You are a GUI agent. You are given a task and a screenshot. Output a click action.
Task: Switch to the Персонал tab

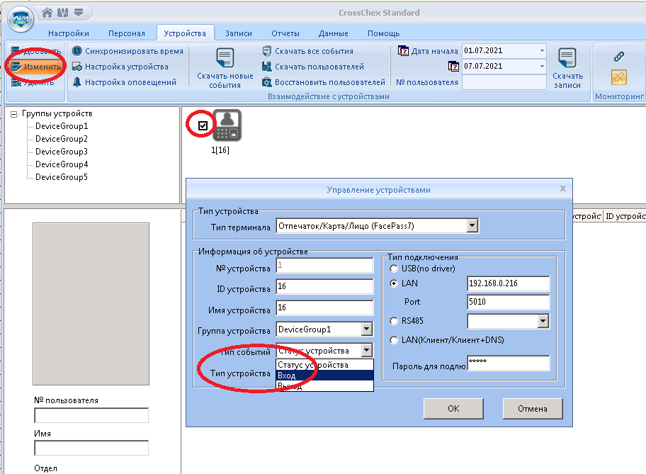click(127, 33)
